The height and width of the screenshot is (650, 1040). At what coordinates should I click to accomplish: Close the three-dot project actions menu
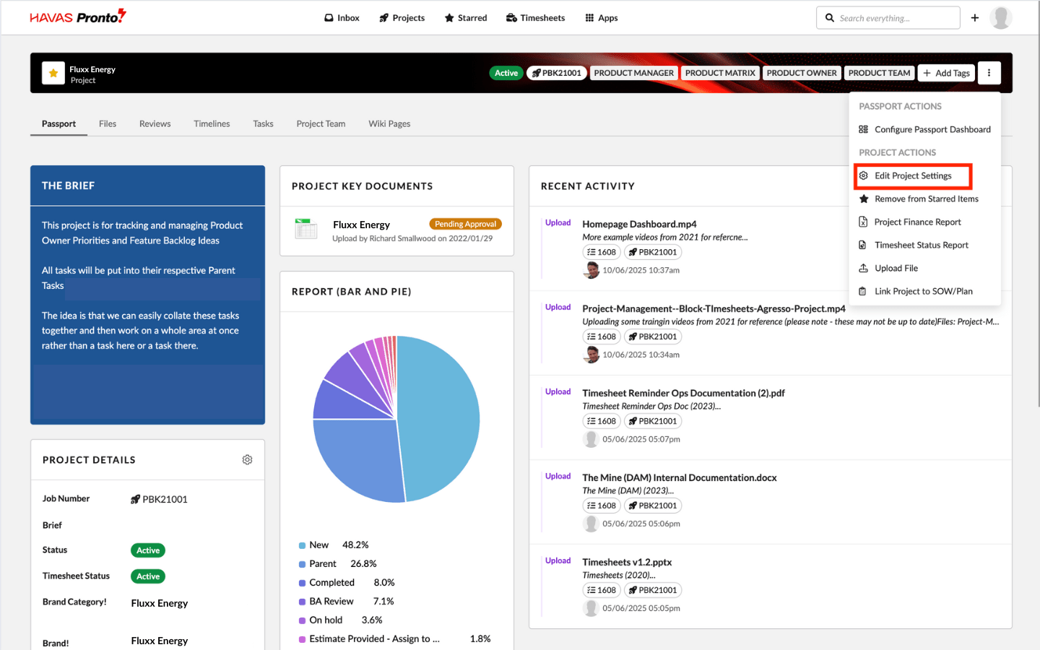[x=989, y=73]
